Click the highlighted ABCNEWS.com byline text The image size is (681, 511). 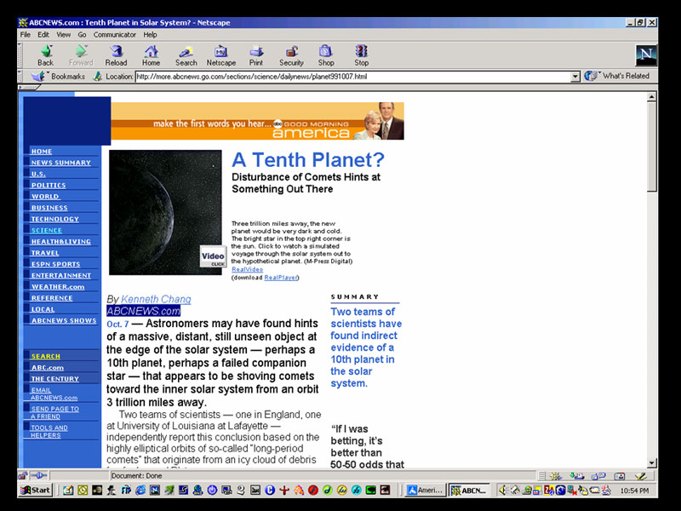143,311
